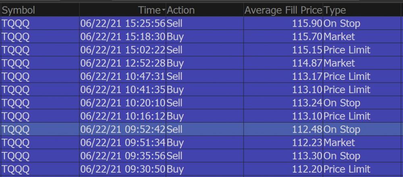
Task: Click the 115.70 average fill price cell
Action: point(307,37)
